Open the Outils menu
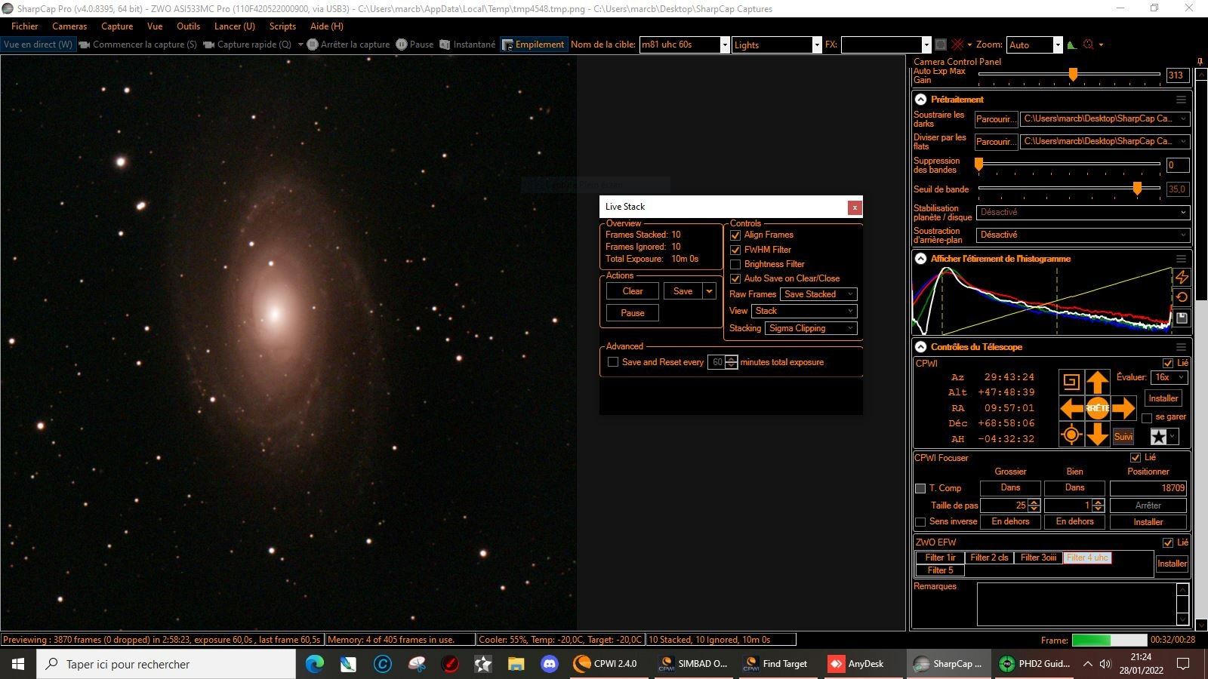Image resolution: width=1208 pixels, height=679 pixels. tap(188, 26)
